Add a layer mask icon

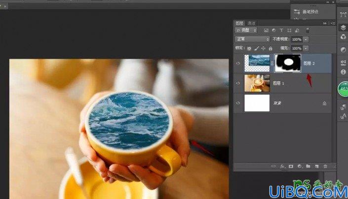291,166
